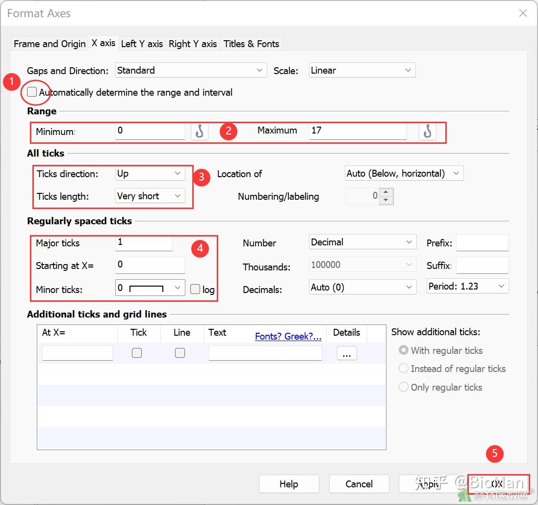This screenshot has height=505, width=538.
Task: Expand the Scale dropdown
Action: (x=362, y=70)
